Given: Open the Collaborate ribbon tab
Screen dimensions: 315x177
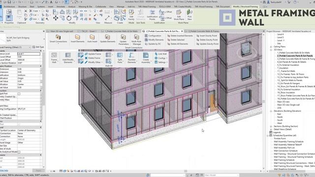Looking at the screenshot, I should [x=100, y=6].
